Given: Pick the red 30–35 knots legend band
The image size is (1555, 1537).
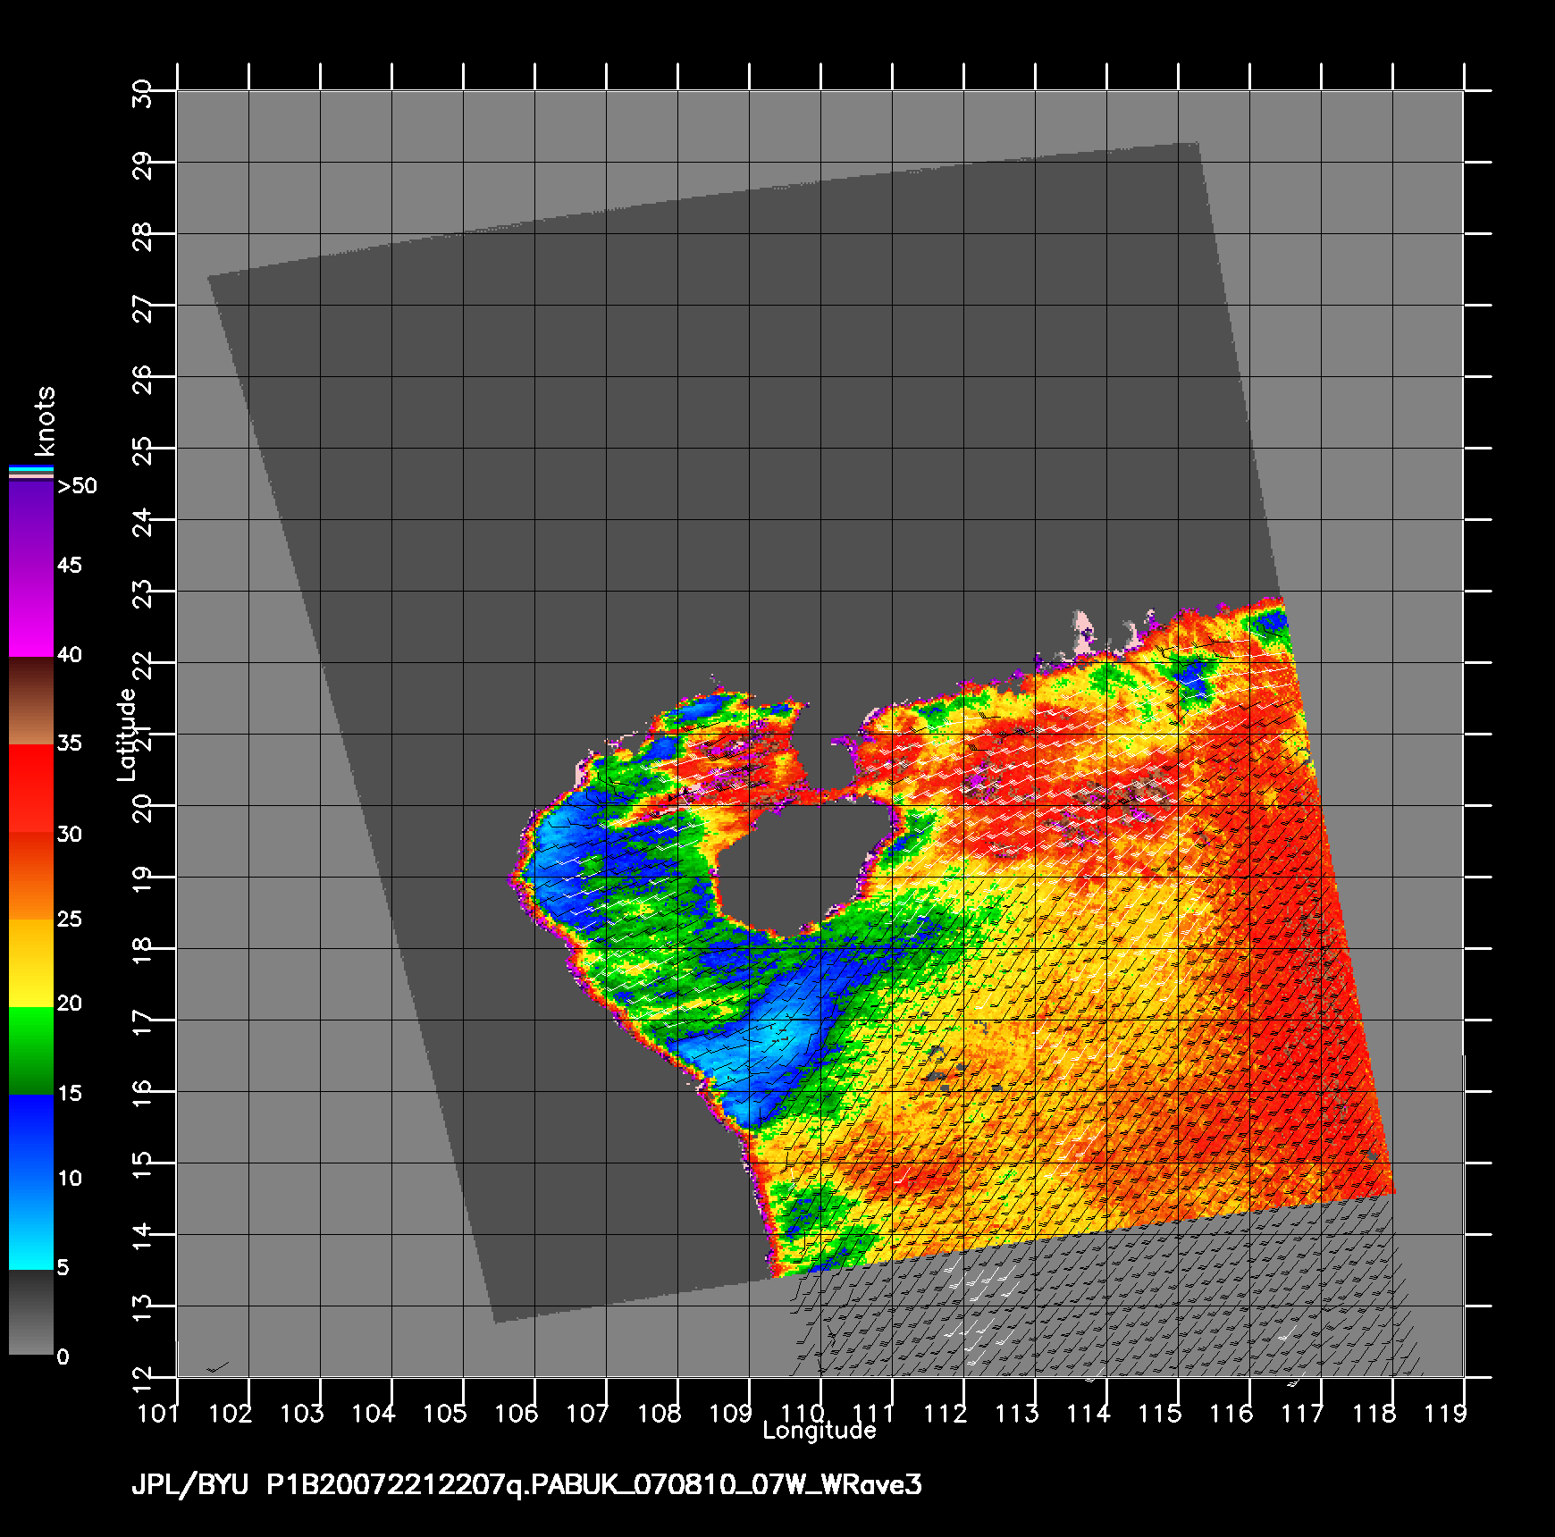Looking at the screenshot, I should (x=31, y=789).
